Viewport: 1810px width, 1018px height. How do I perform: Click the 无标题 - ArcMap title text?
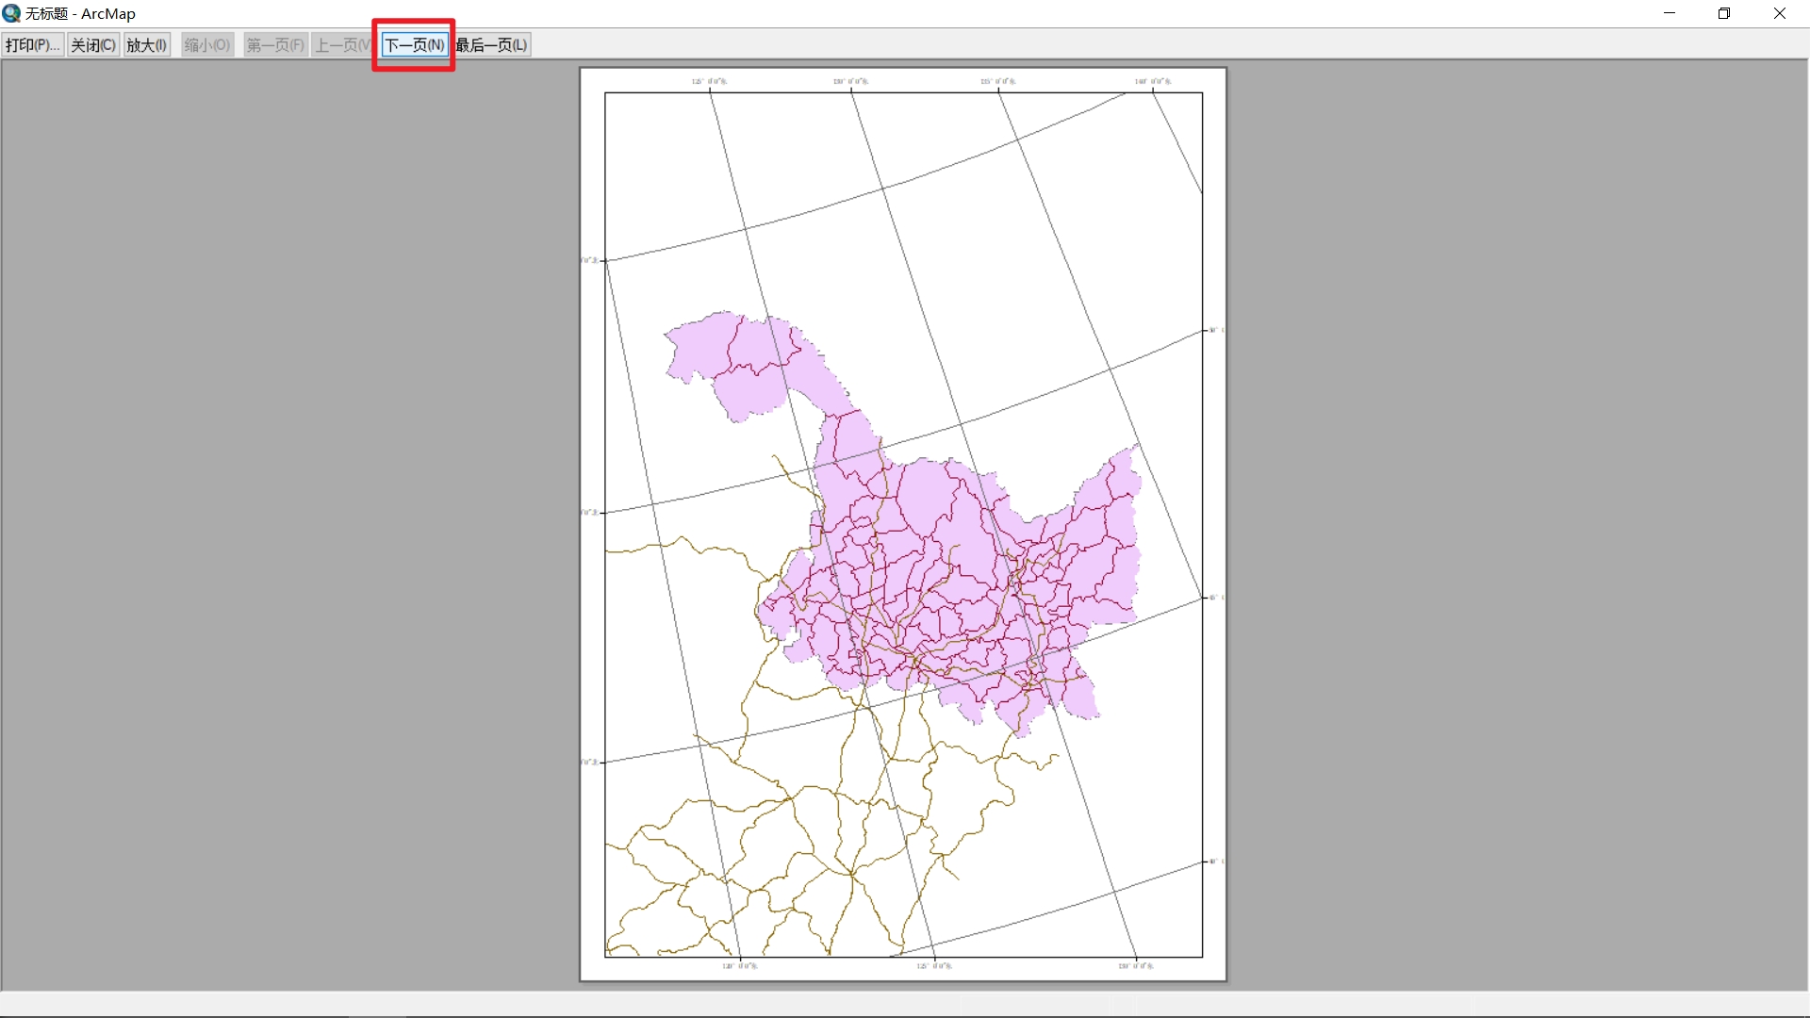80,14
